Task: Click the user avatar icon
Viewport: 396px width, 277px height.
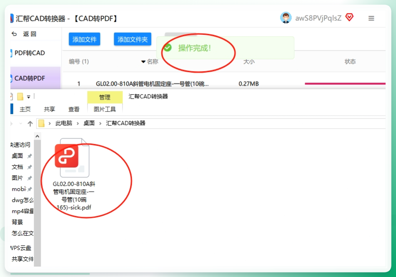Action: tap(286, 18)
